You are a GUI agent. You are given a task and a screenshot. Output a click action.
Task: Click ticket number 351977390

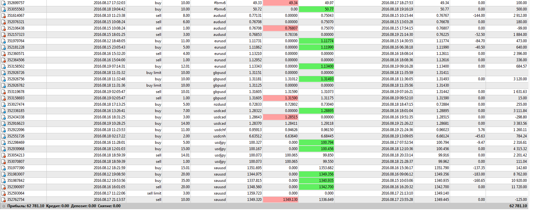16,168
